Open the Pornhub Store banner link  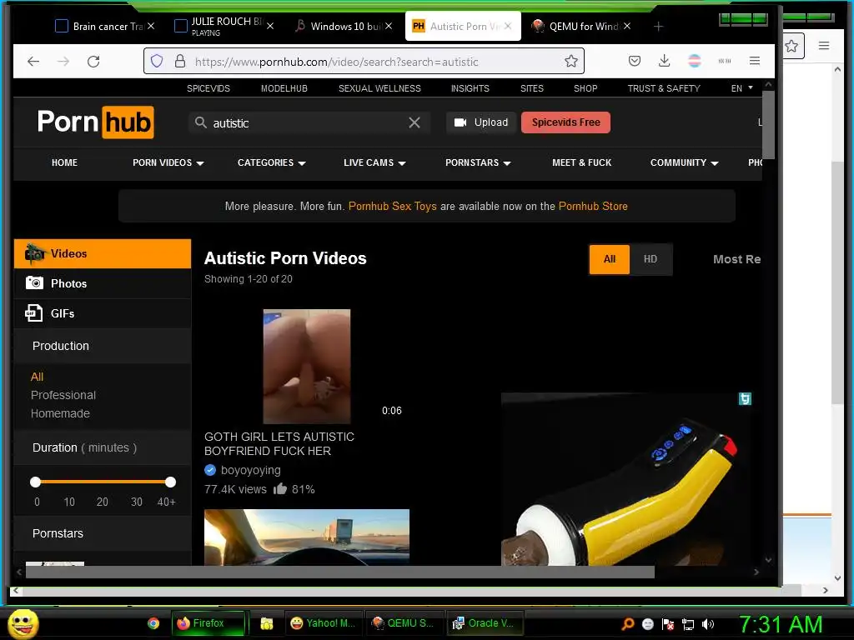click(x=593, y=207)
